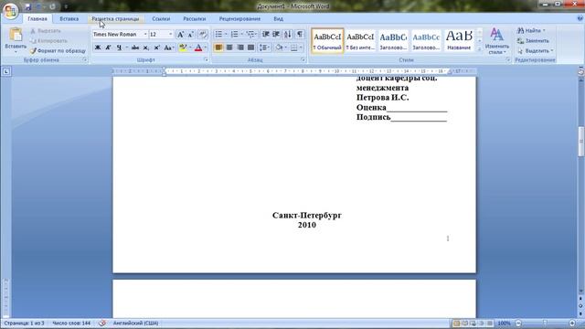Viewport: 585px width, 329px height.
Task: Apply the Название style
Action: [459, 41]
